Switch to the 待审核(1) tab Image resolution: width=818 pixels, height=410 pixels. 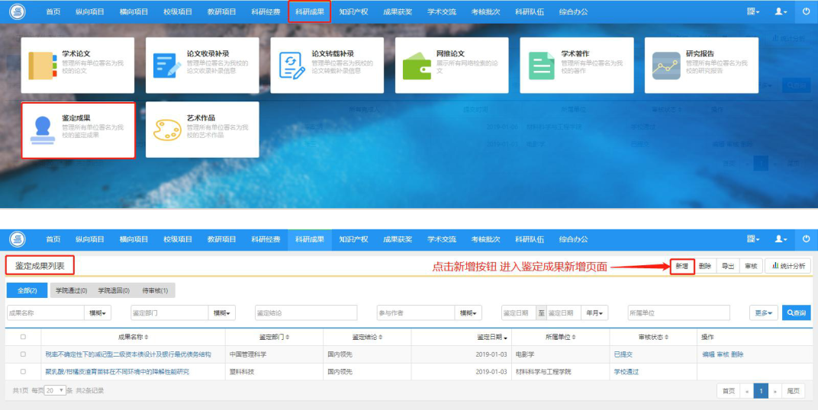pyautogui.click(x=155, y=290)
